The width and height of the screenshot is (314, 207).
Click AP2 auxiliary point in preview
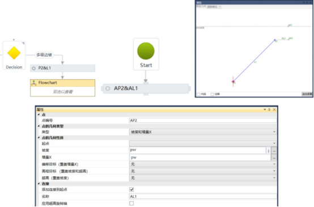coord(288,39)
